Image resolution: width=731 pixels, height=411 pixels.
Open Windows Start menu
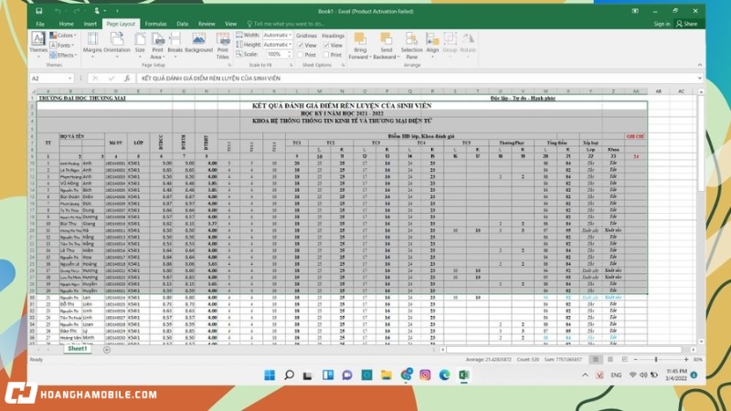pyautogui.click(x=270, y=375)
